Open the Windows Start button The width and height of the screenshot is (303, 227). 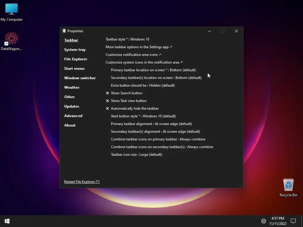click(x=7, y=221)
